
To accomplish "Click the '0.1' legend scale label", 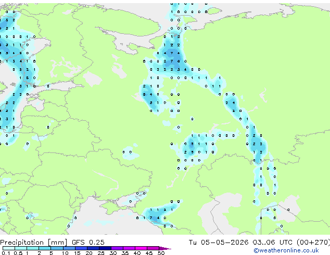I will 6,253.
